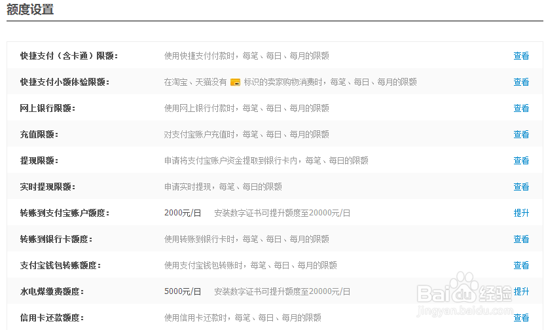View 网上银行限额 via its 查看 link
The image size is (544, 330).
[x=521, y=108]
